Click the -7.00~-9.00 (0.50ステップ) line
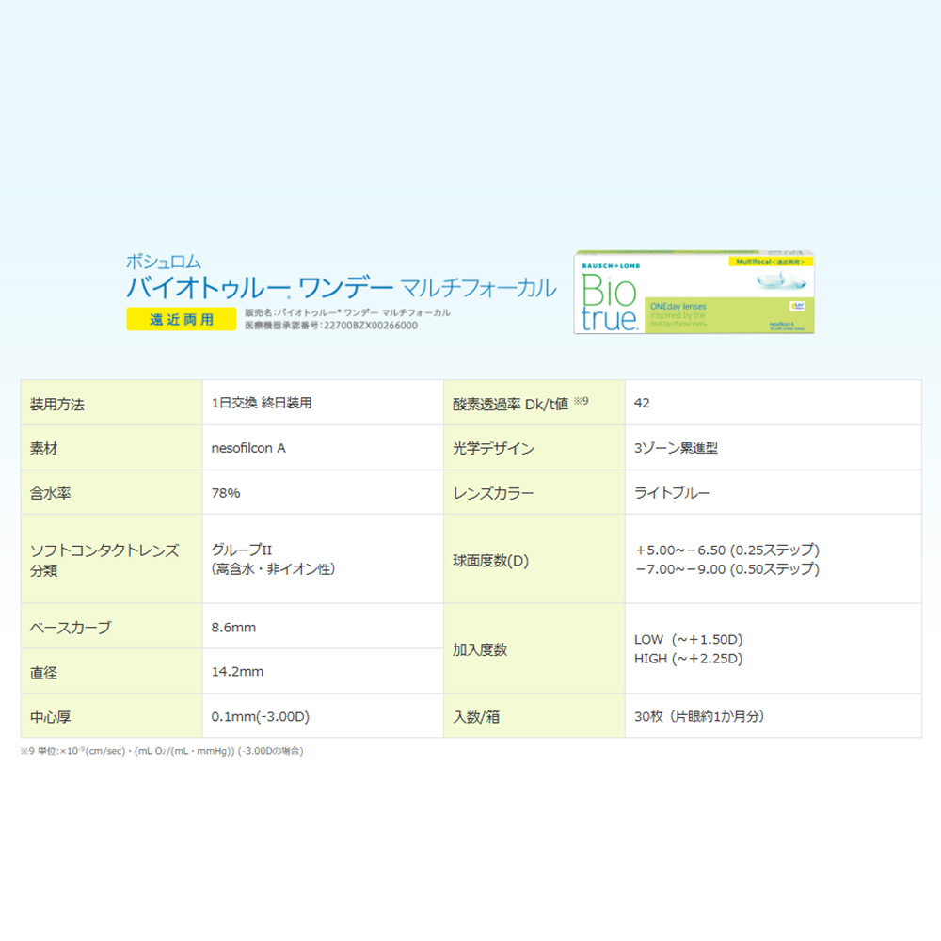Image resolution: width=941 pixels, height=941 pixels. (x=727, y=569)
